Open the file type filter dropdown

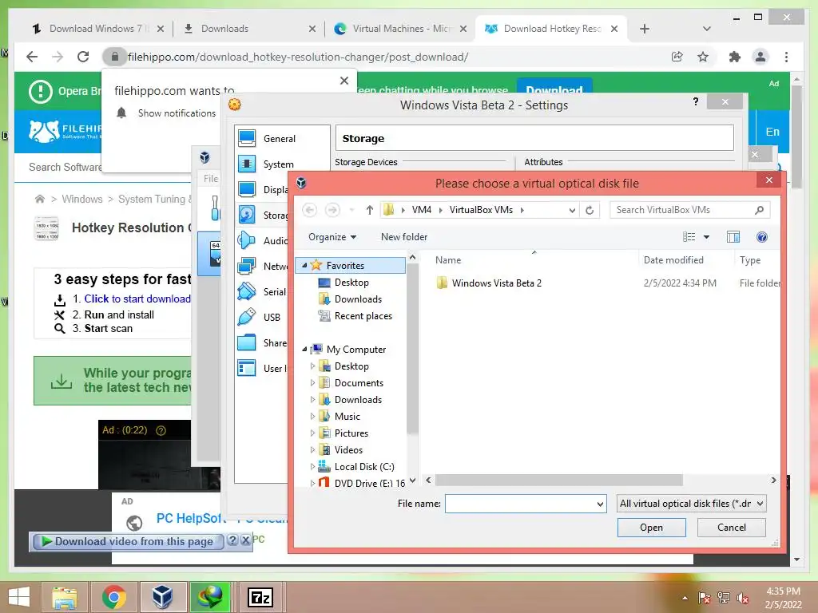(760, 504)
